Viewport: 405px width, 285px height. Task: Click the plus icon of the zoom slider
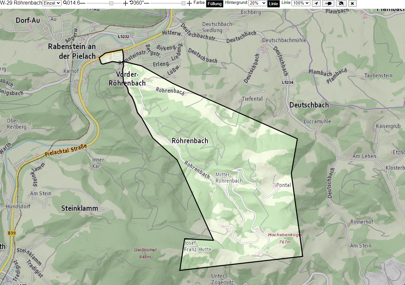125,3
